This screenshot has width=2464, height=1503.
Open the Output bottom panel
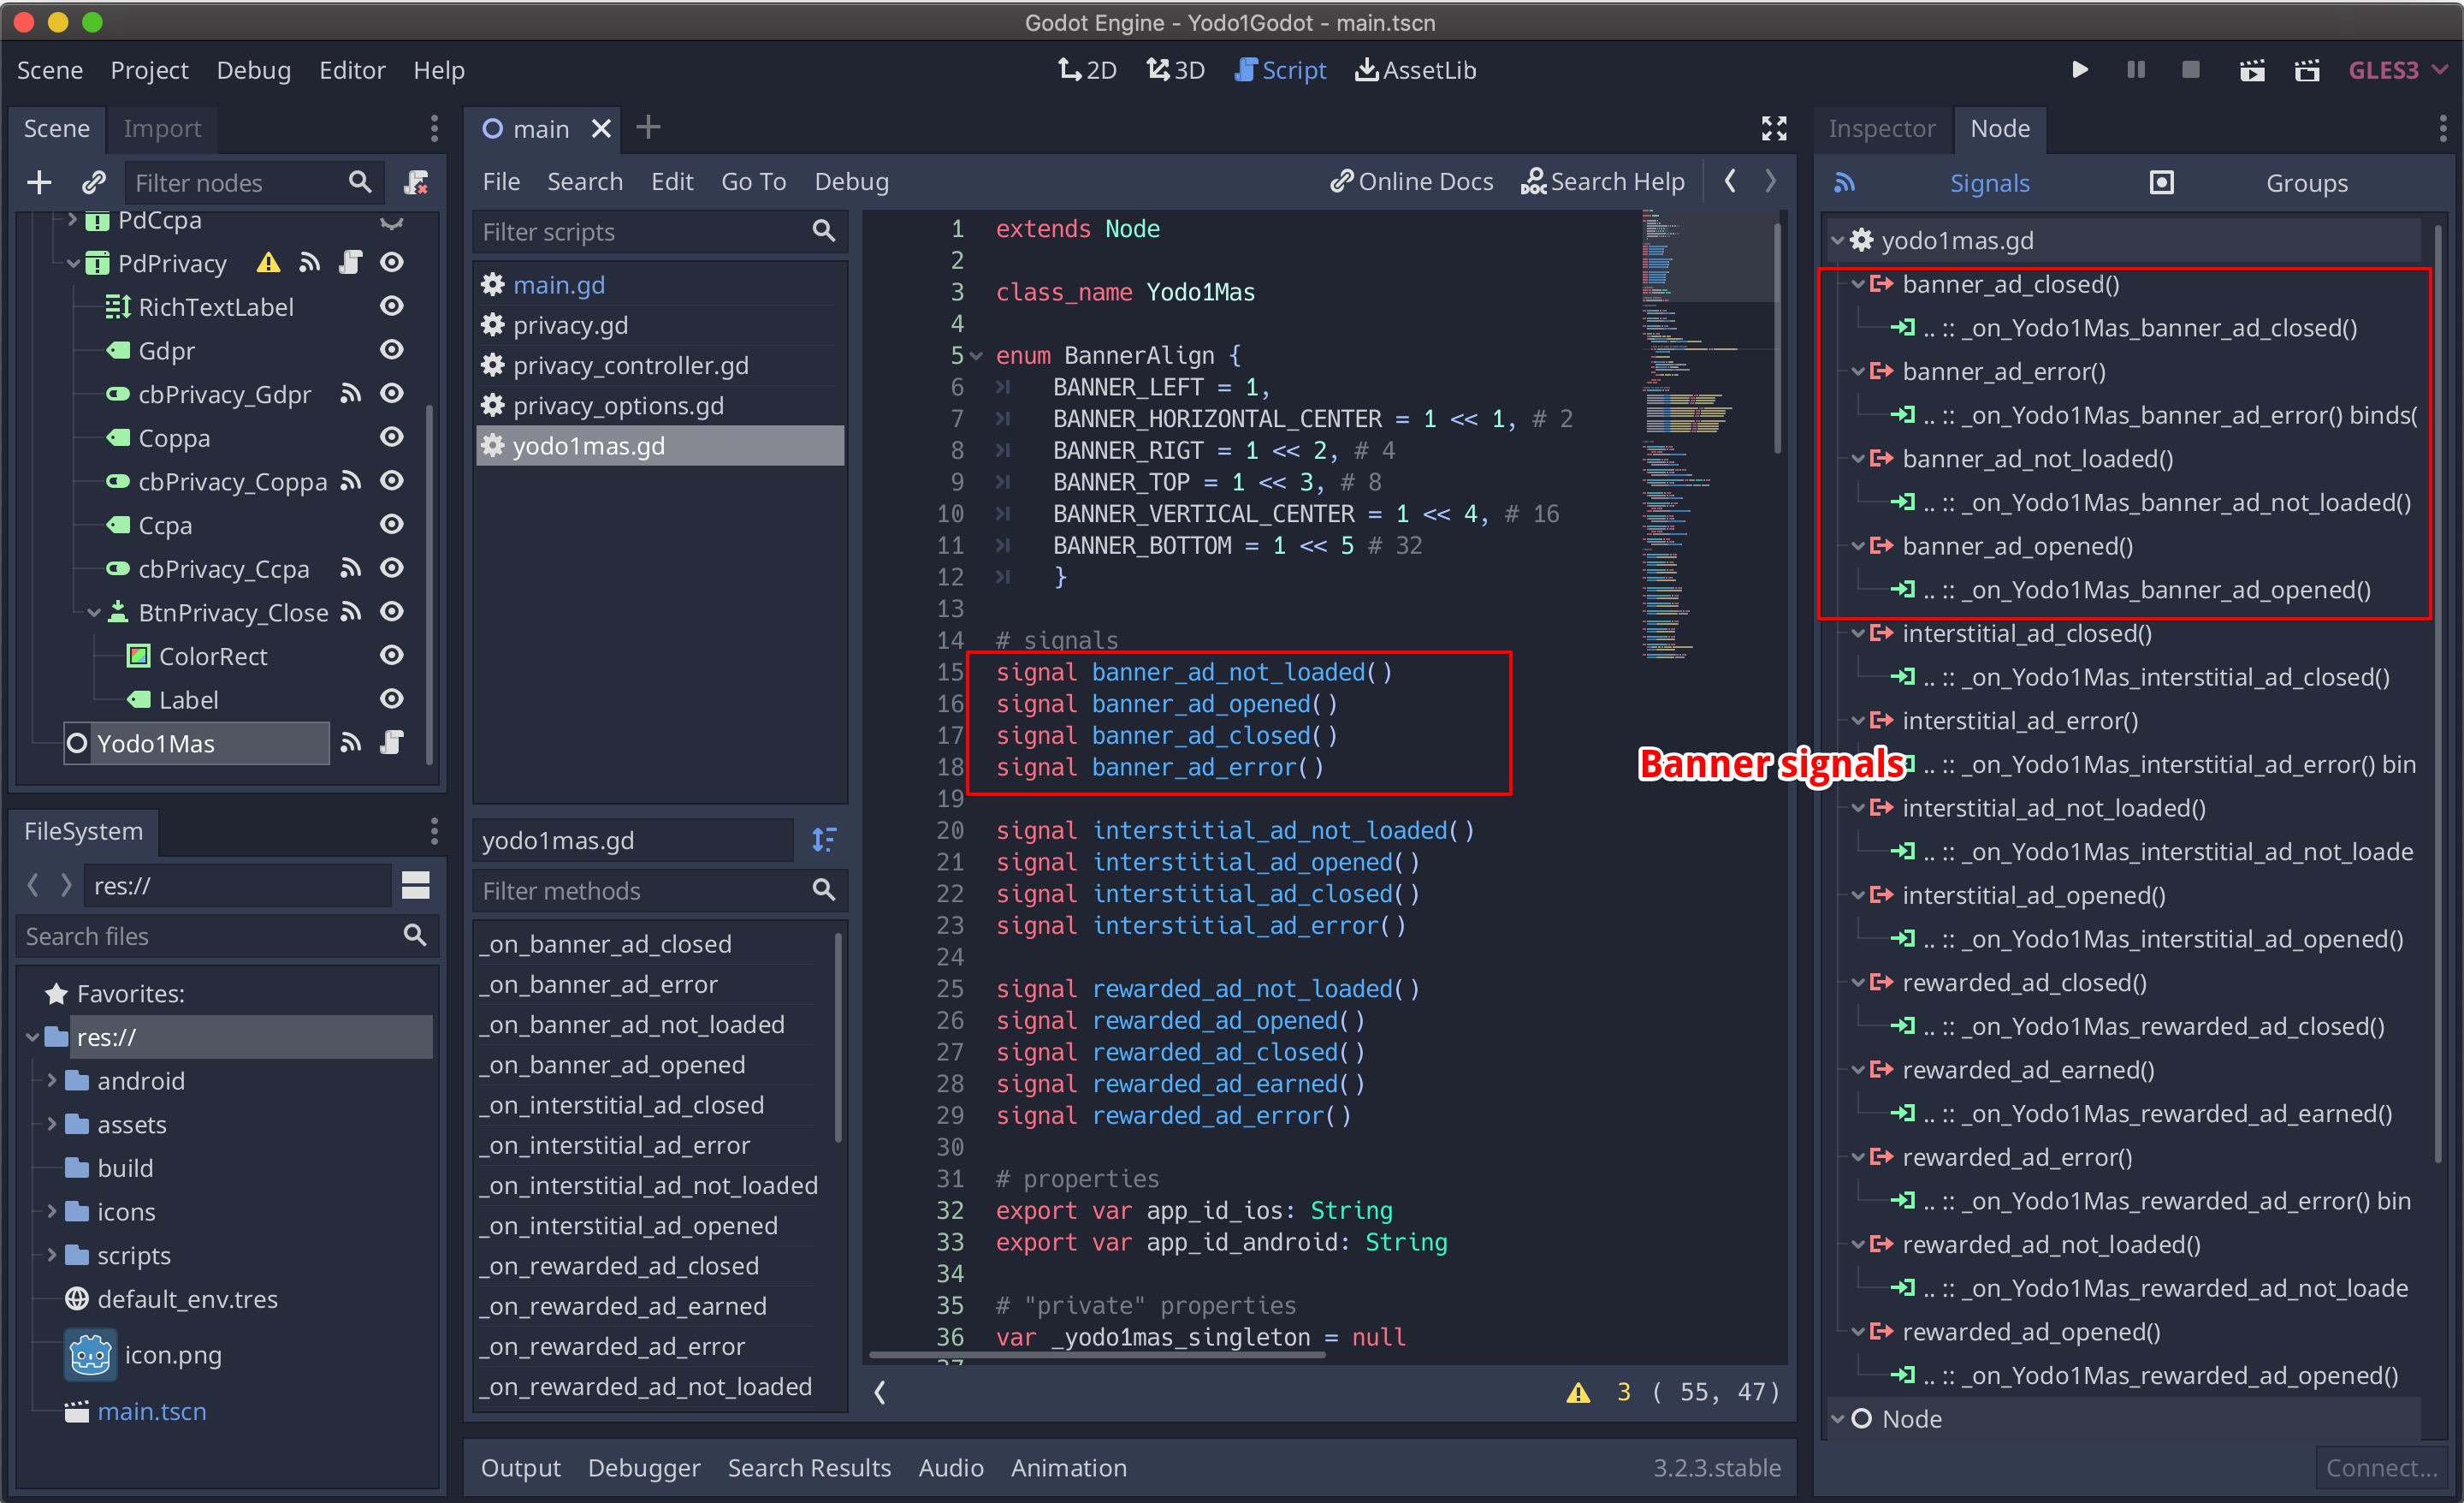(520, 1467)
